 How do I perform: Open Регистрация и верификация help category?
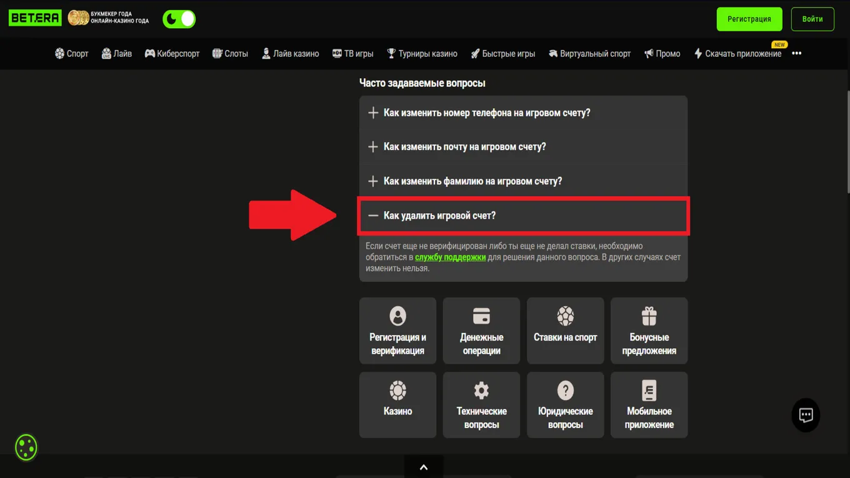pyautogui.click(x=397, y=331)
